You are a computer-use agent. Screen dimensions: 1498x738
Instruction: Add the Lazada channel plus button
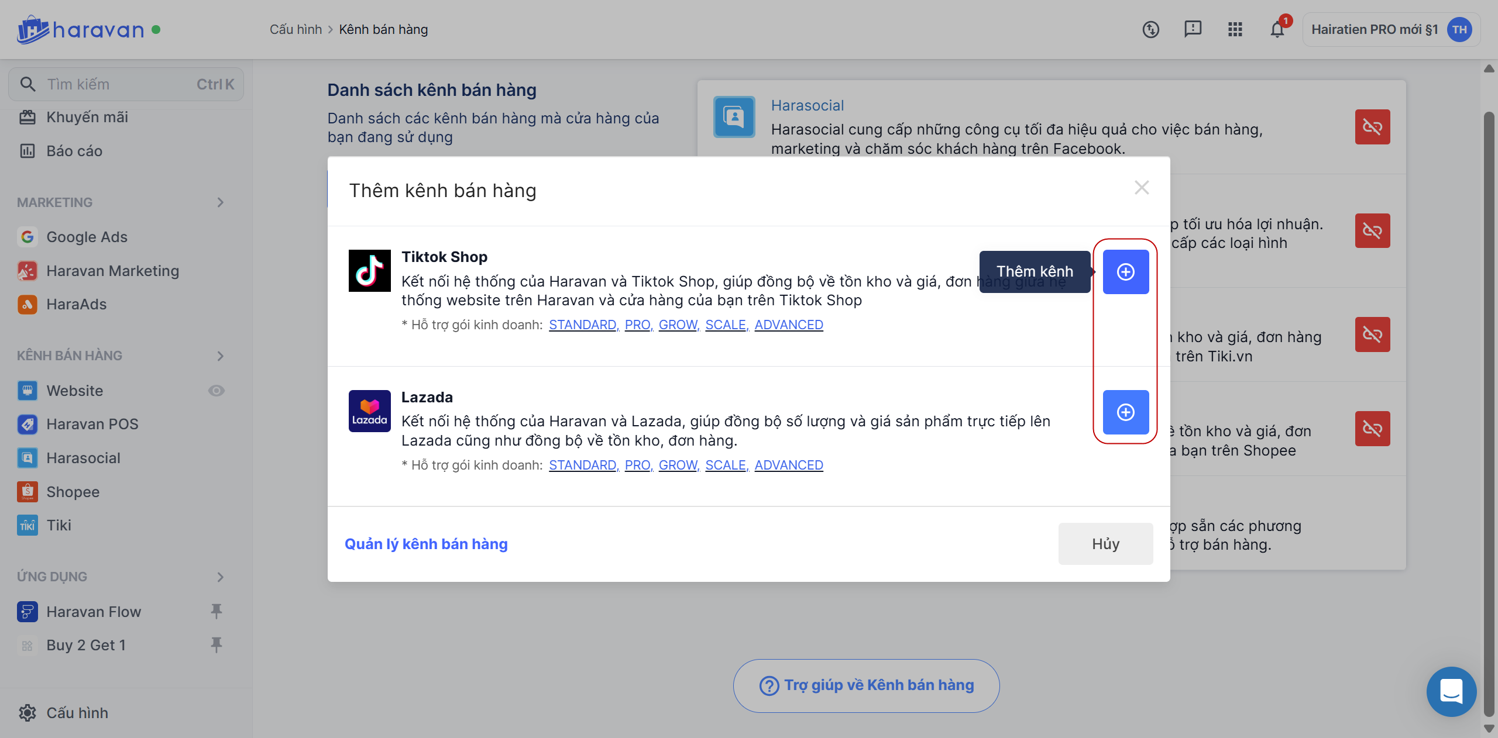coord(1125,412)
